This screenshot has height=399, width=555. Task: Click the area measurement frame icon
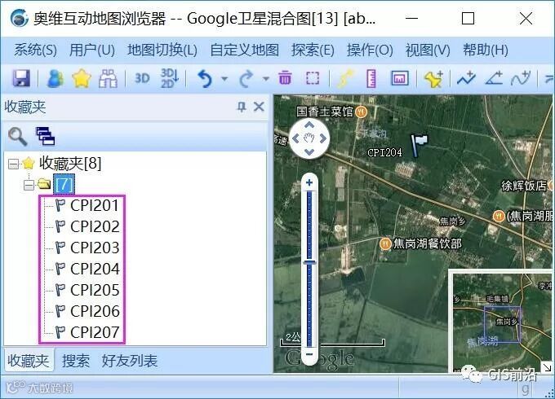tap(400, 78)
